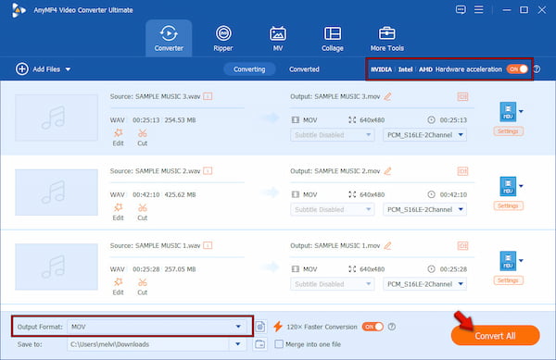Rename output SAMPLE MUSIC 1.mov with pencil icon
Image resolution: width=556 pixels, height=360 pixels.
click(387, 245)
